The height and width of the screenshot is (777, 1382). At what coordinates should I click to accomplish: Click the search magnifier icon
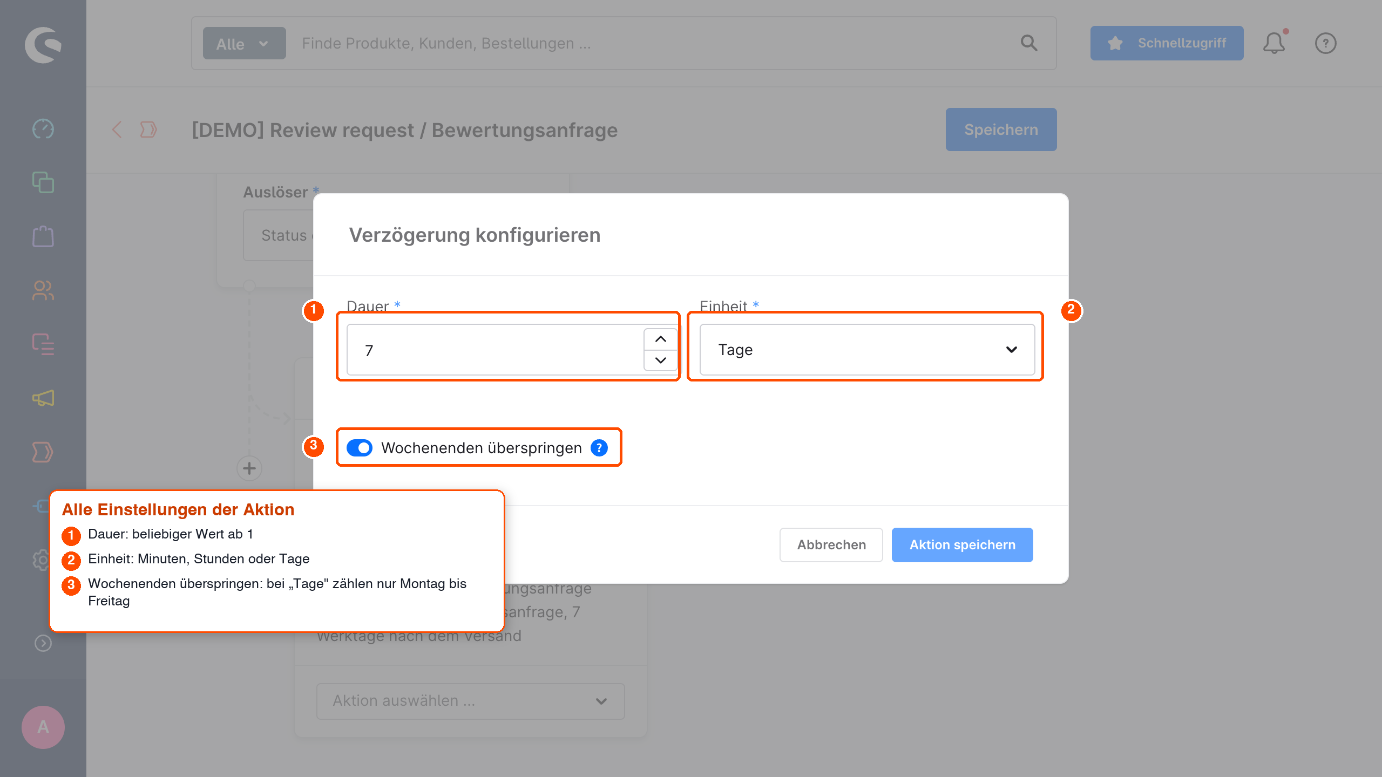[1029, 43]
